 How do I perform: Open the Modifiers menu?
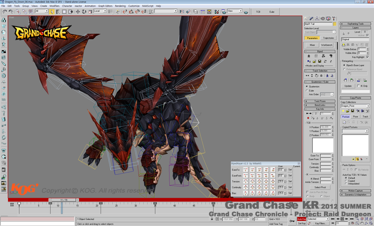[55, 6]
